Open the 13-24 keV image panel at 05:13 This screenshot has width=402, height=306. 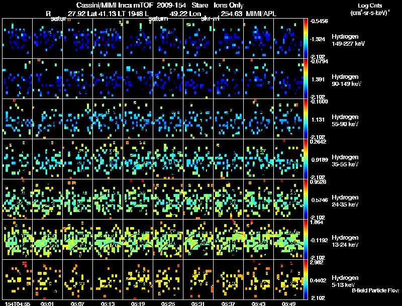pyautogui.click(x=108, y=240)
